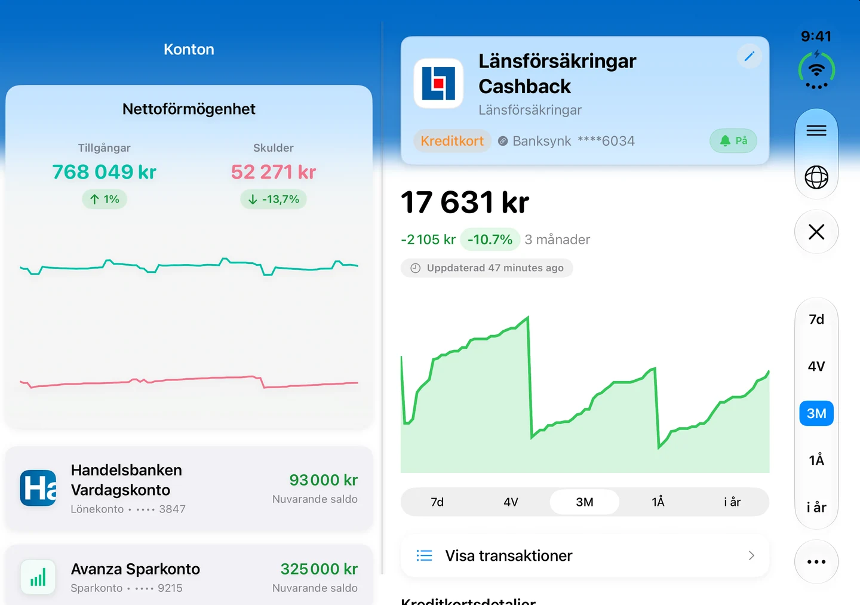Tap the Skulder -13,7% decrease badge

274,199
